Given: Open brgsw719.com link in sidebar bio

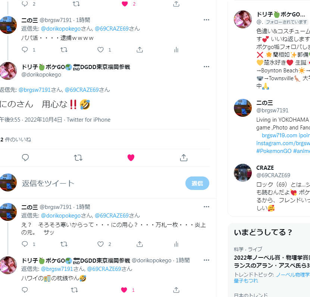Looking at the screenshot, I should point(279,135).
